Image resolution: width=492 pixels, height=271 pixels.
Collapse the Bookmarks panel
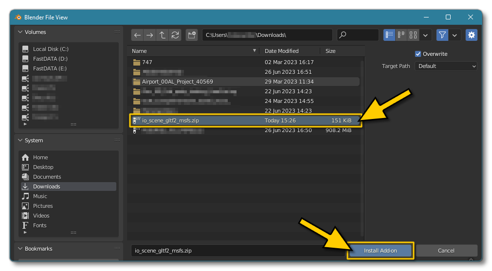pyautogui.click(x=20, y=249)
